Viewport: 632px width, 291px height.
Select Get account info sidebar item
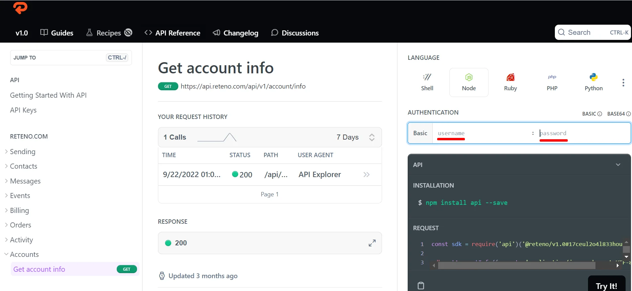(x=75, y=269)
